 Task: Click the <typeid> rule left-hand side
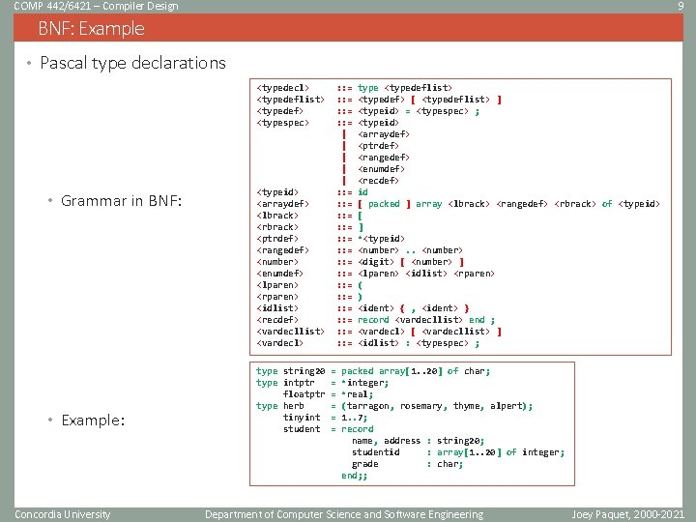(277, 192)
